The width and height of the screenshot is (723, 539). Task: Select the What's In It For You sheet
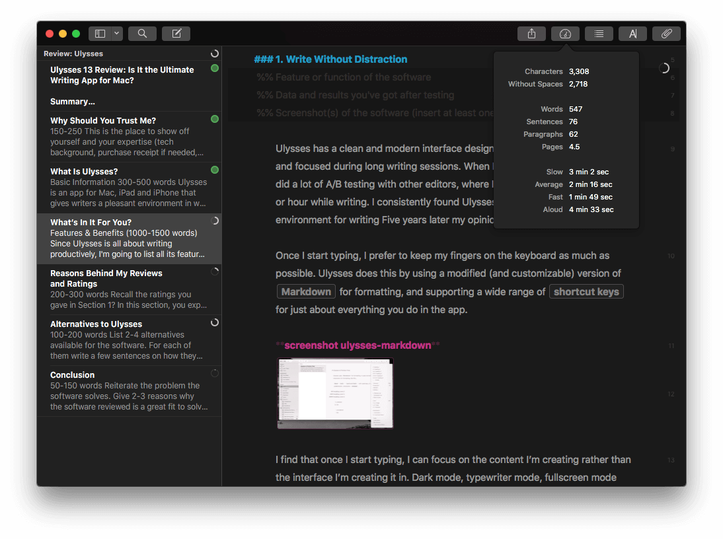click(x=129, y=238)
